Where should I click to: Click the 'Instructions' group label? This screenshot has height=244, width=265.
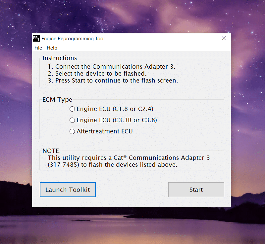(60, 58)
